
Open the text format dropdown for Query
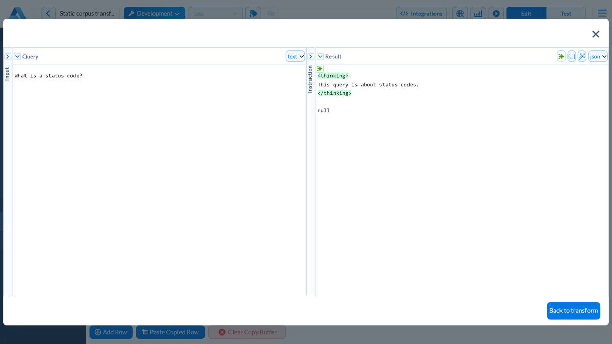pos(295,56)
